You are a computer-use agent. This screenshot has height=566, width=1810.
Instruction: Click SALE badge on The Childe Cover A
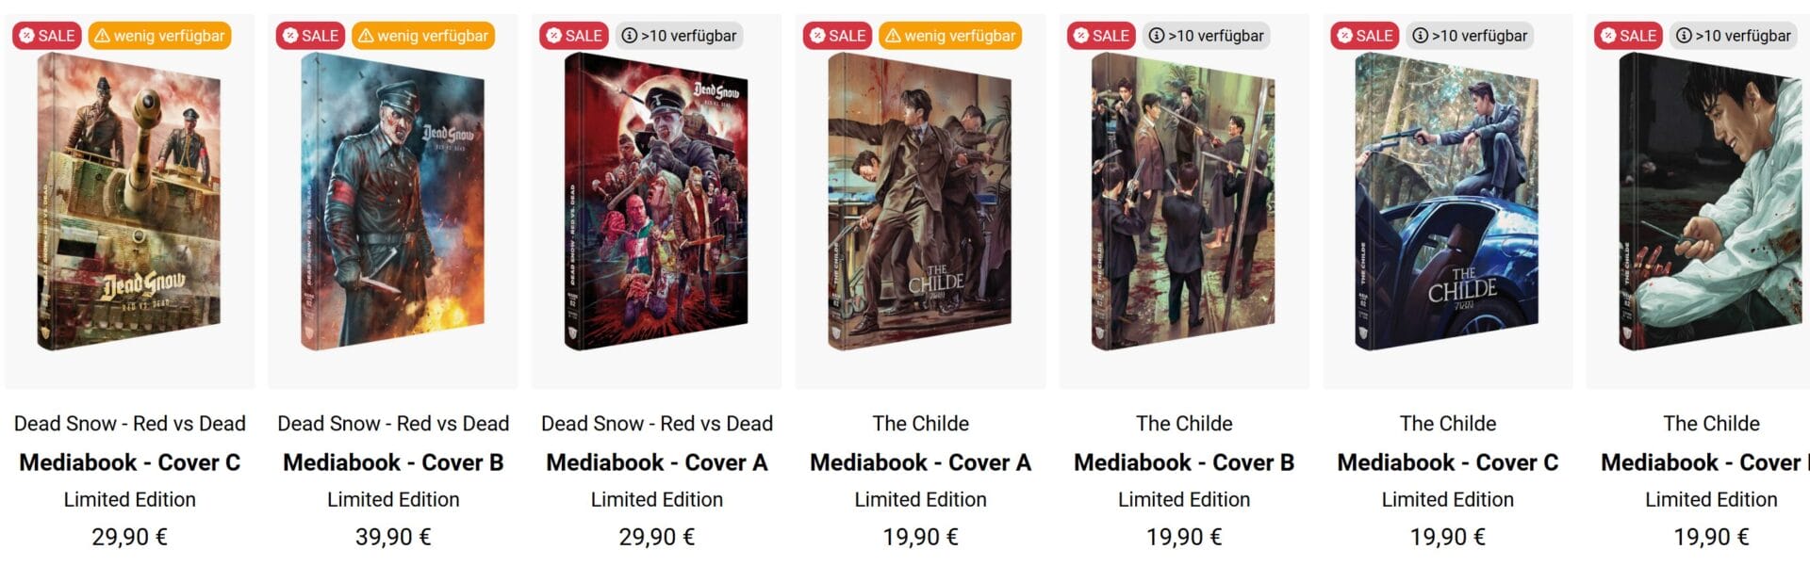coord(837,36)
